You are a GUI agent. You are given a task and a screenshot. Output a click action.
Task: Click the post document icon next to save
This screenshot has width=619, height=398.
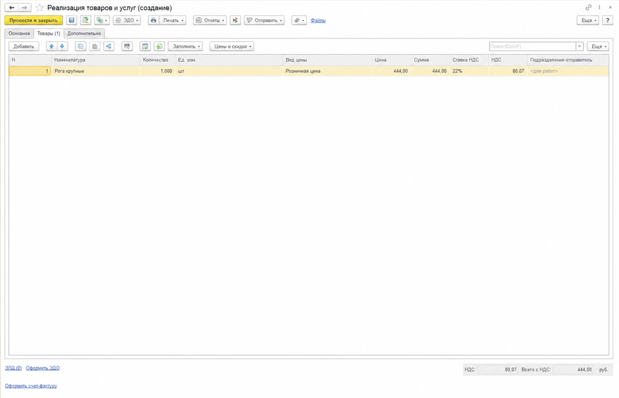pos(86,20)
